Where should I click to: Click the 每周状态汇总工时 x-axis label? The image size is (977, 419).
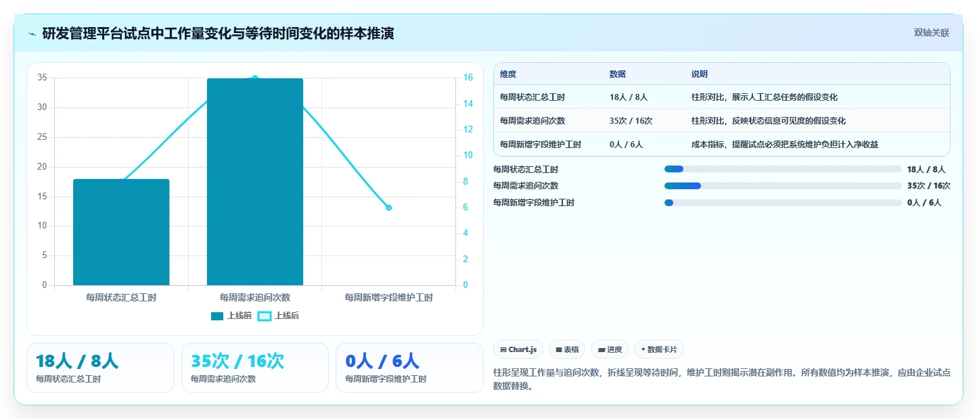[121, 297]
